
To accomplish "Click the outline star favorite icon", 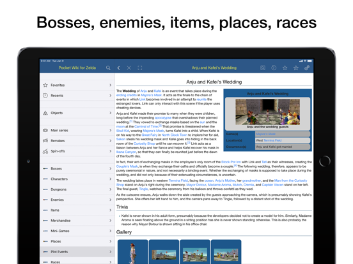I will coord(285,68).
